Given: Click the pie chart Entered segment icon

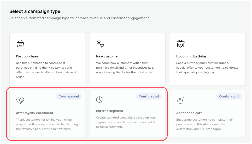Looking at the screenshot, I should click(99, 100).
